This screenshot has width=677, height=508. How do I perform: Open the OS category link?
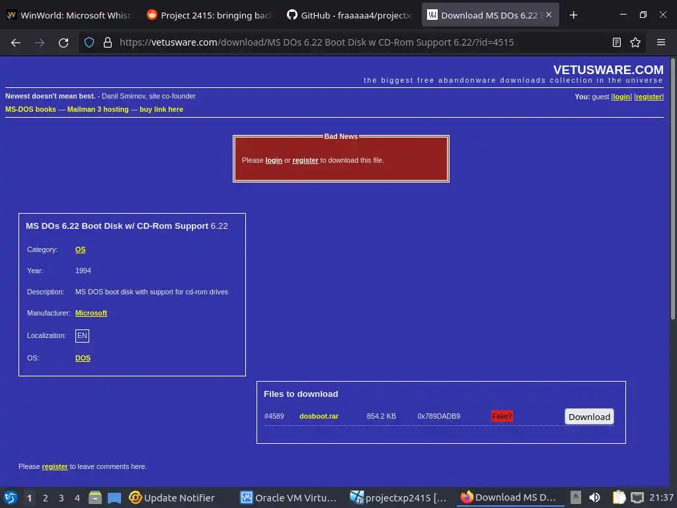[80, 249]
